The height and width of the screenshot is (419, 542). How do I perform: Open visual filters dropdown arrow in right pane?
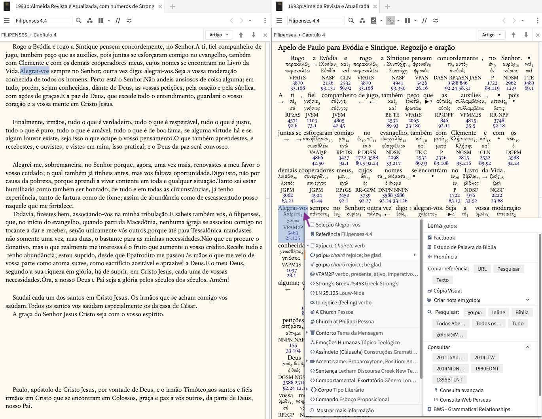(381, 21)
